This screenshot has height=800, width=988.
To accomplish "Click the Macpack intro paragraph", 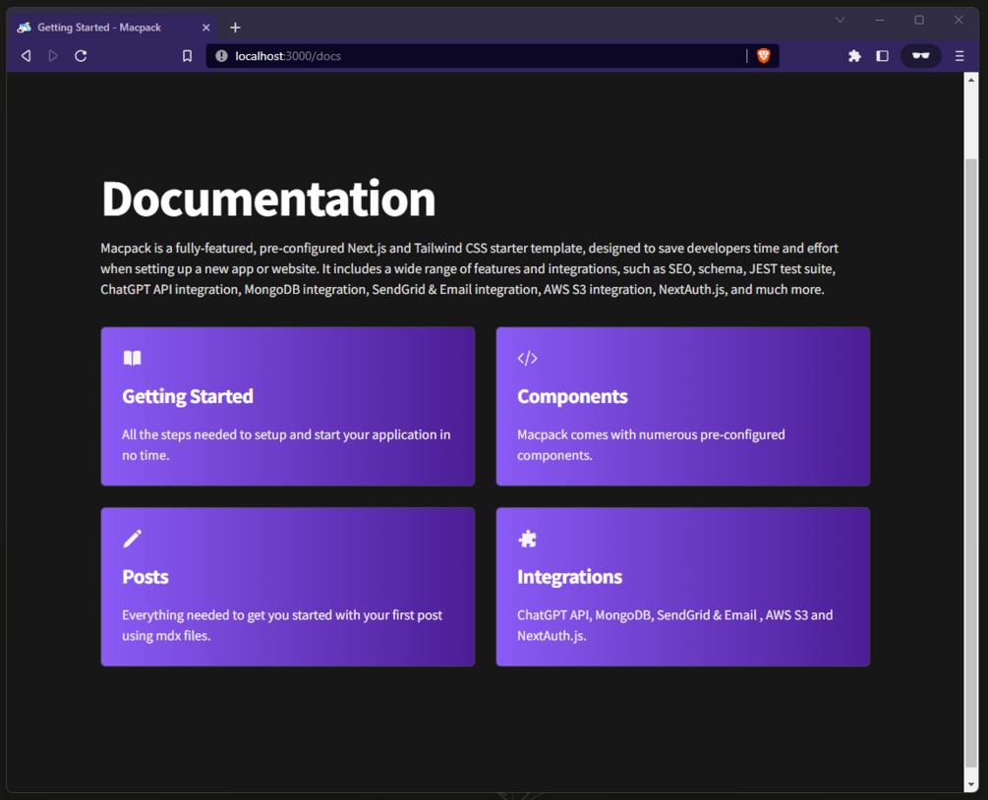I will (x=470, y=269).
